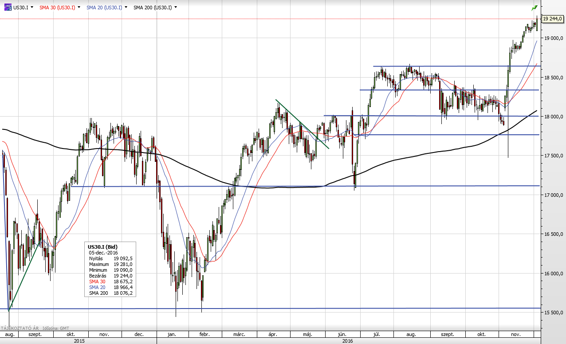Click the '18 500,0' price axis label
Viewport: 566px width, 344px height.
coord(554,78)
